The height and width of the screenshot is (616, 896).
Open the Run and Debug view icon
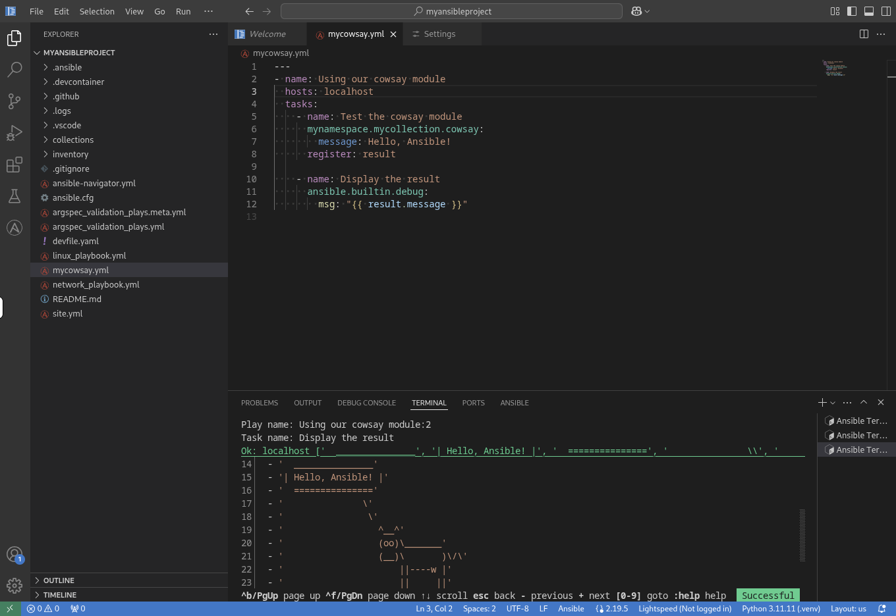point(14,133)
